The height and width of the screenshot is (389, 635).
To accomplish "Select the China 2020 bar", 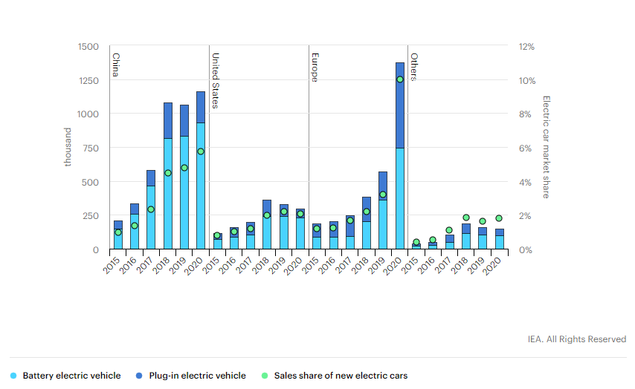I will pyautogui.click(x=201, y=170).
